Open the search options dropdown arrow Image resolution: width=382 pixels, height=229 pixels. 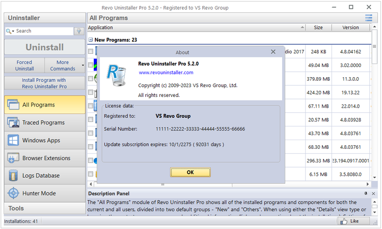[13, 31]
